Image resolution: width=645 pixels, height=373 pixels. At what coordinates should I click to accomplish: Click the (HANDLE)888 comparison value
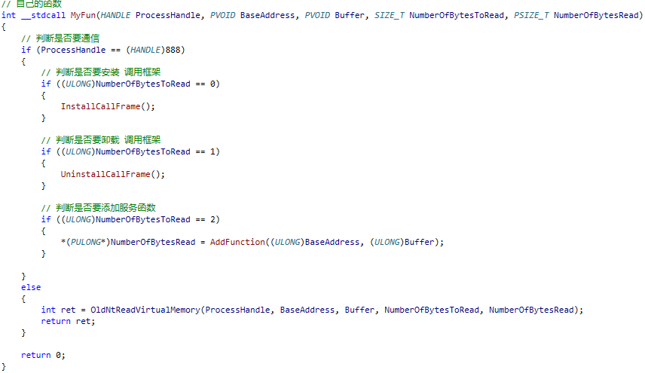click(154, 50)
